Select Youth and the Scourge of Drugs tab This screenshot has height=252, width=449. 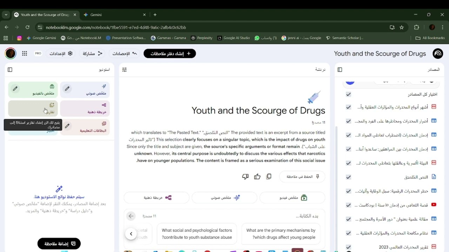click(45, 15)
